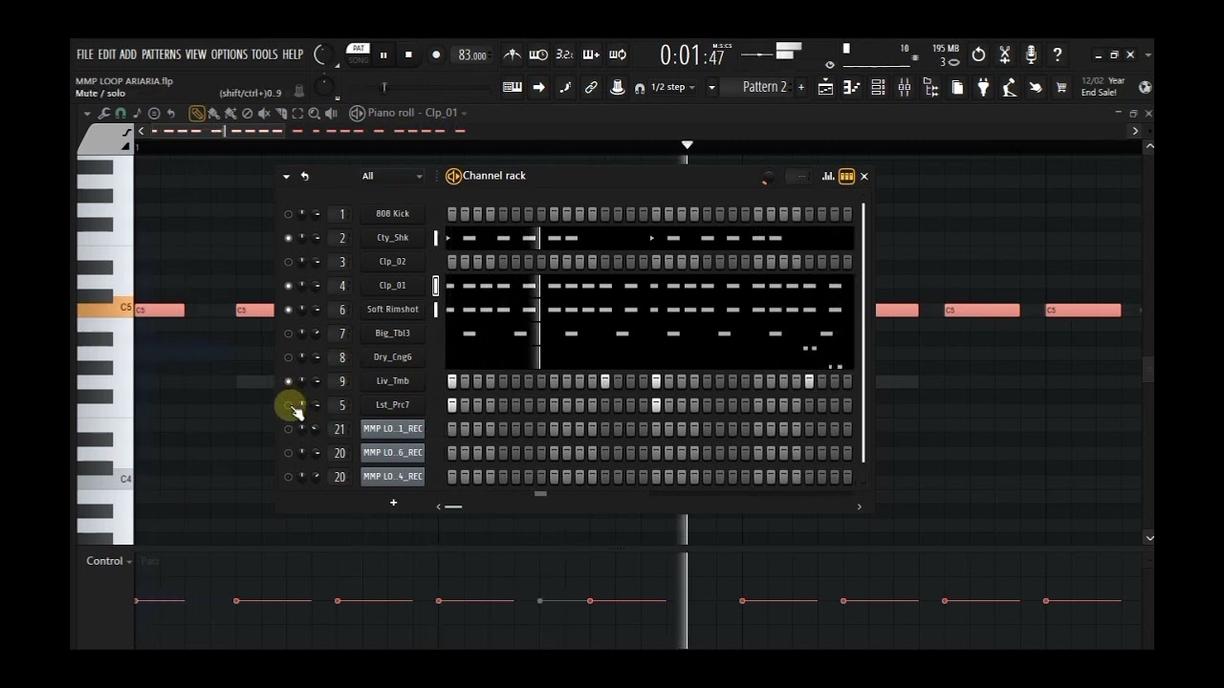Click the tempo 83.000 field
Image resolution: width=1224 pixels, height=688 pixels.
472,55
